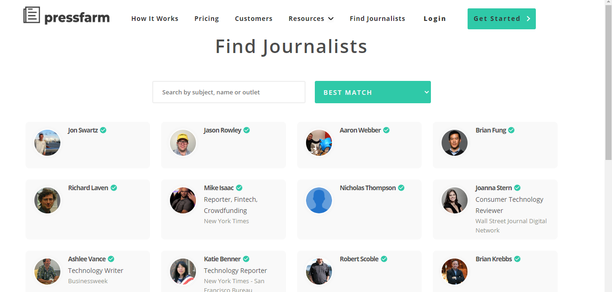Click 'Consumer Technology Reviewer' text

click(x=509, y=205)
